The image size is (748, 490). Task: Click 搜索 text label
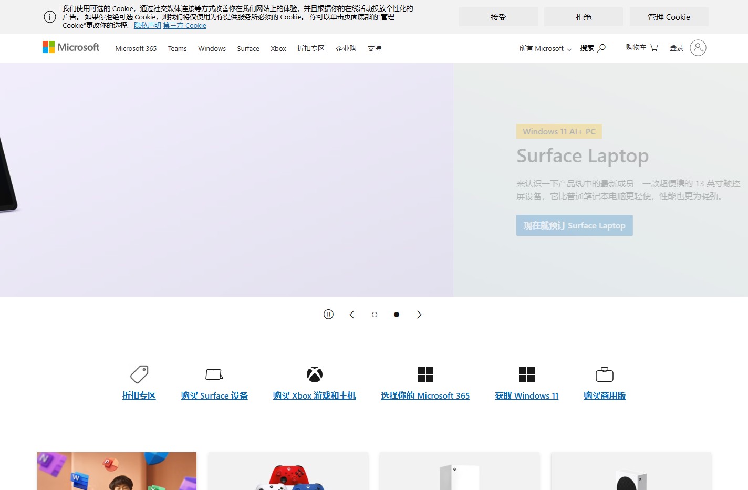[587, 48]
